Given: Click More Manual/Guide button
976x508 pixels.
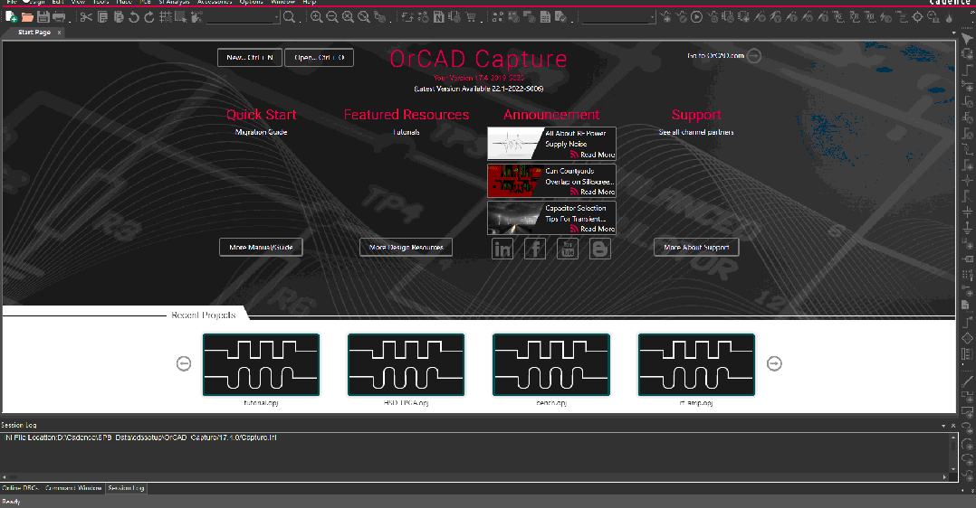Looking at the screenshot, I should click(x=261, y=247).
